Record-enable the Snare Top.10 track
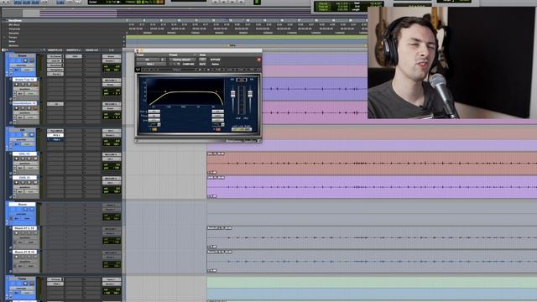Screen dimensions: 537x302 pyautogui.click(x=17, y=85)
